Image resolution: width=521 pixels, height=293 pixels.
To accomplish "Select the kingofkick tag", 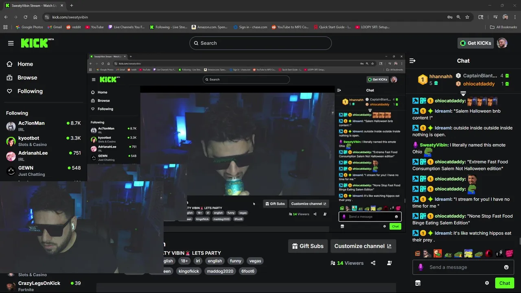I will (189, 271).
